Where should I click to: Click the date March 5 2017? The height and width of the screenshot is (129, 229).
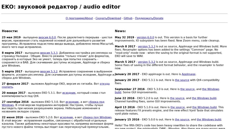[125, 62]
